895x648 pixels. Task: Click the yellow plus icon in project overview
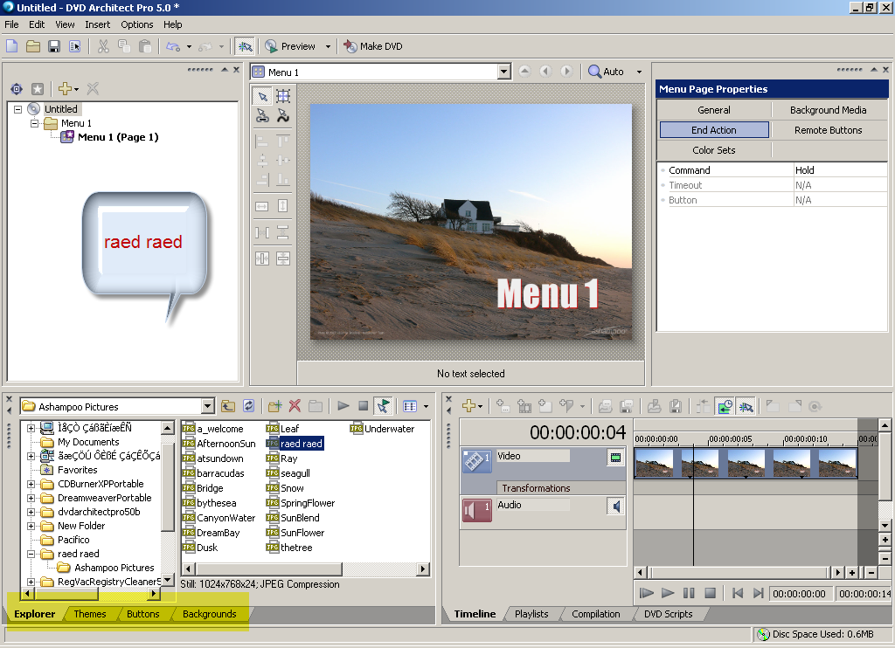coord(65,89)
